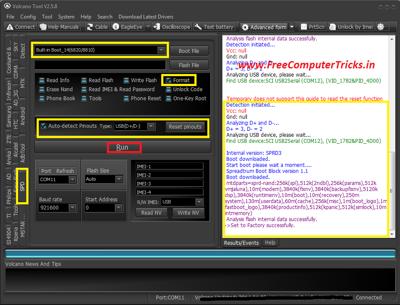Click the Boot File button
This screenshot has height=305, width=400.
tap(189, 51)
